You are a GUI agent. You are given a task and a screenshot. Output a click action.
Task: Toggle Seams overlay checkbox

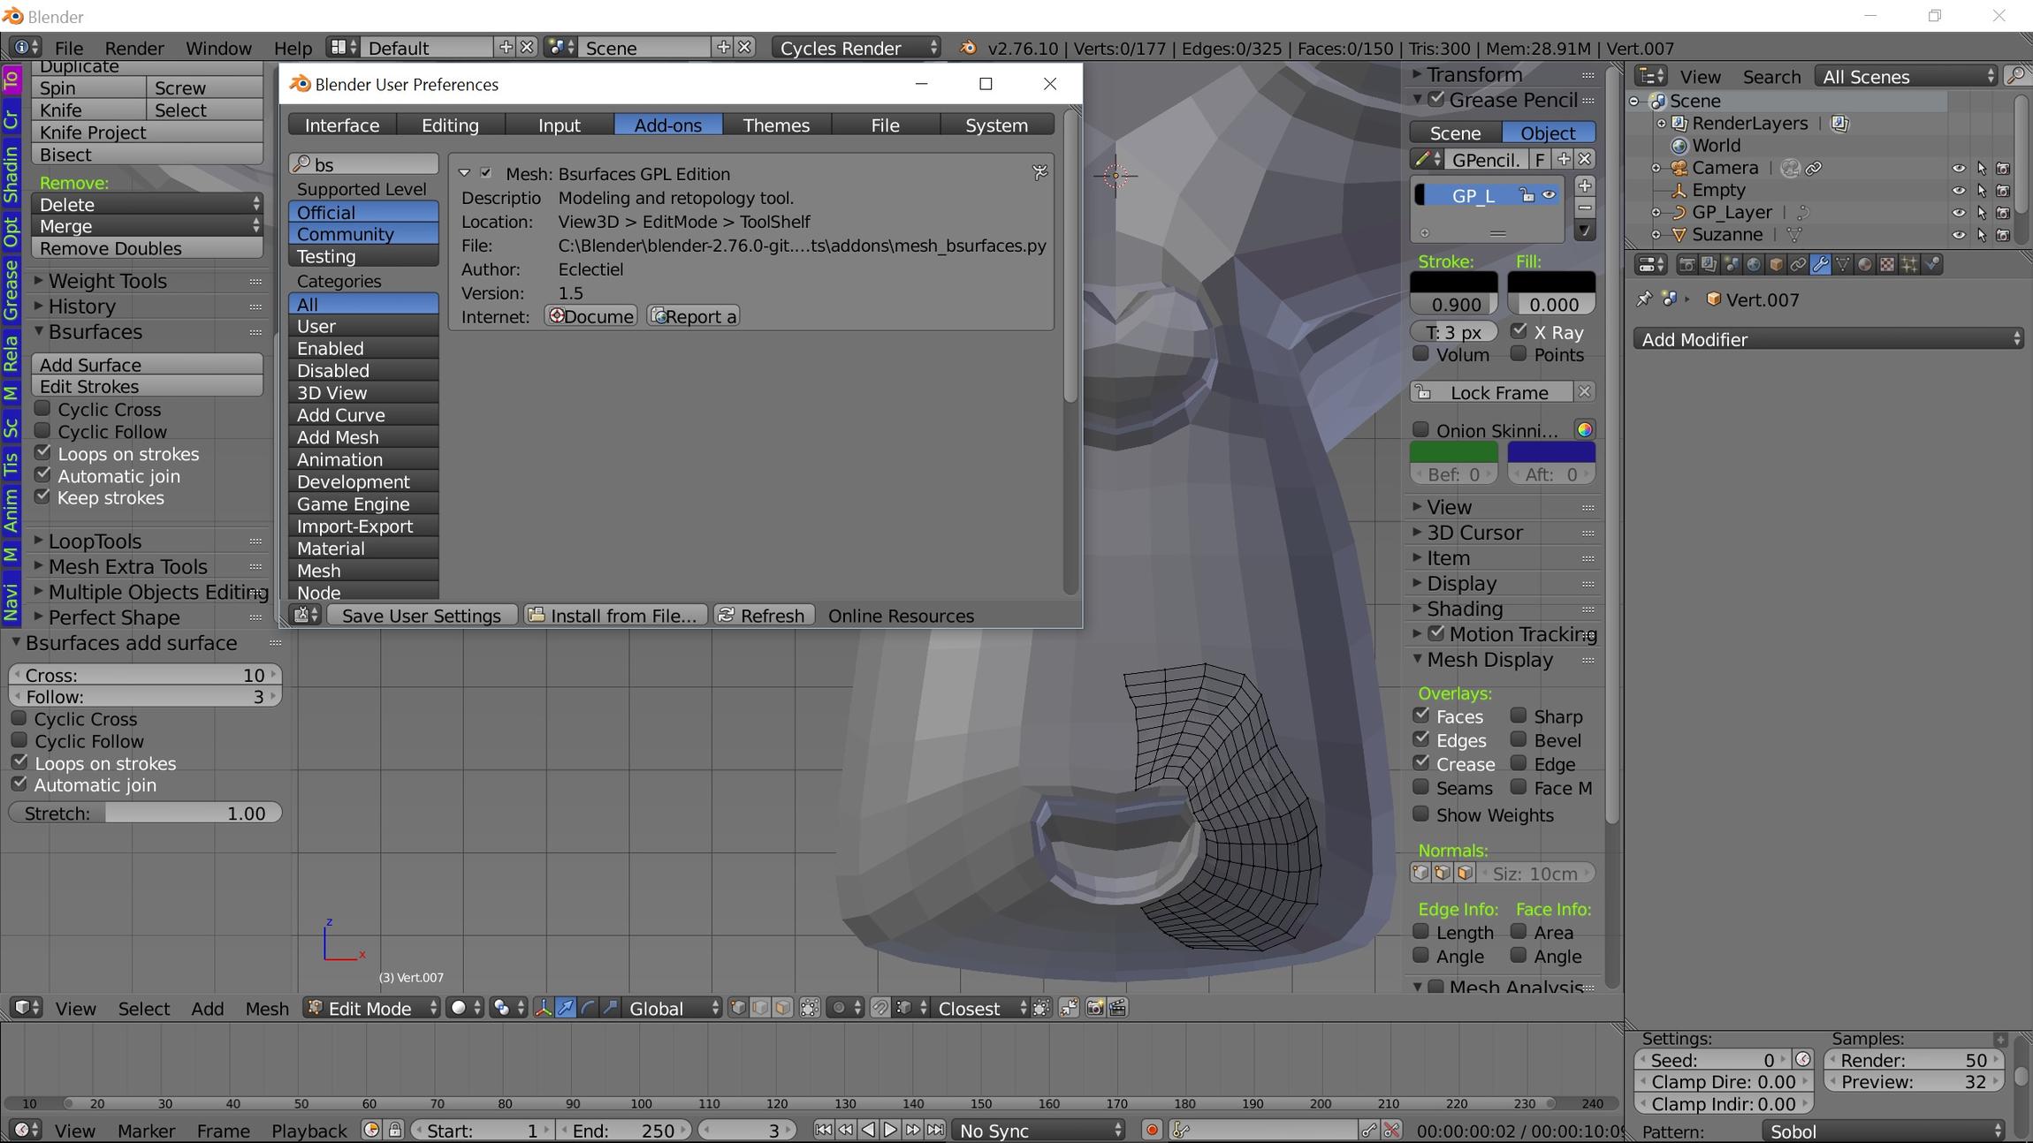click(x=1420, y=786)
